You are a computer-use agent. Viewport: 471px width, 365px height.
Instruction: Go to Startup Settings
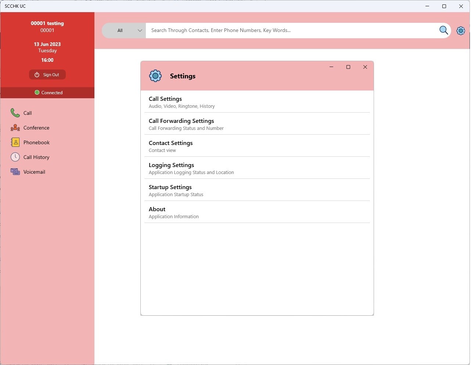[x=257, y=190]
